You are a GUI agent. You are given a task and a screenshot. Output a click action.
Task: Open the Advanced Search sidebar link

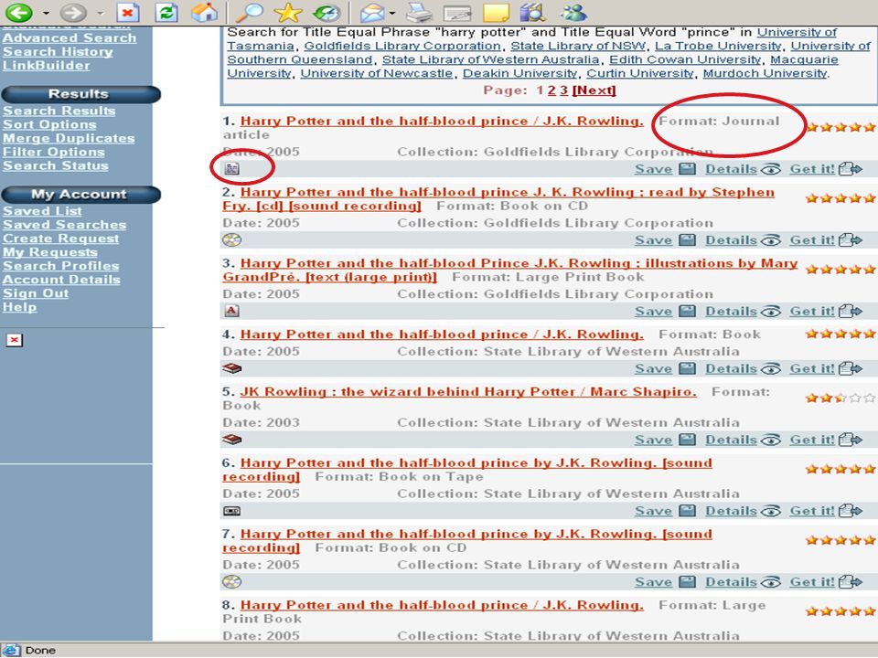70,38
